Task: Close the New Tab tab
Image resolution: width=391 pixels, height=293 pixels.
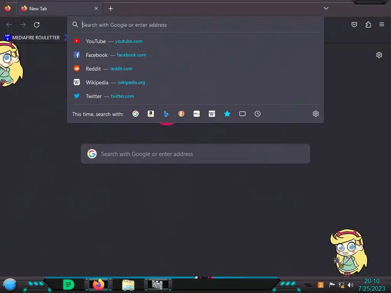Action: click(x=96, y=8)
